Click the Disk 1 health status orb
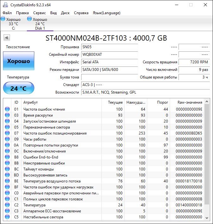213x224 pixels. pos(30,19)
